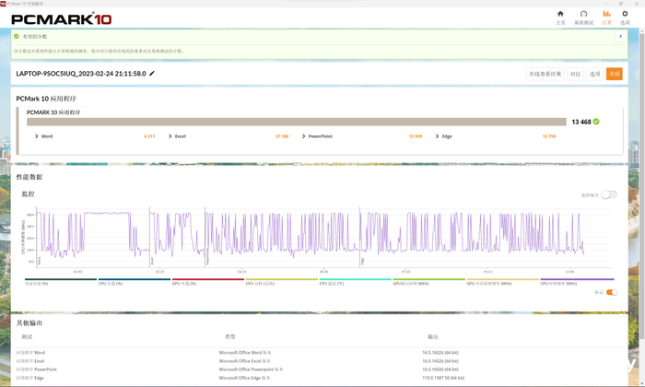
Task: Click the Excel score value 27 188
Action: pyautogui.click(x=282, y=136)
